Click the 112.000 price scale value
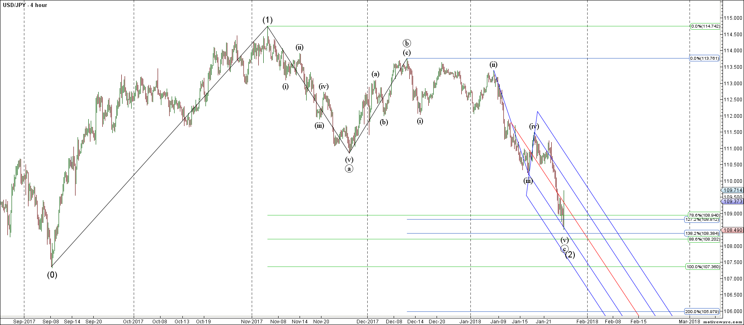 point(733,116)
